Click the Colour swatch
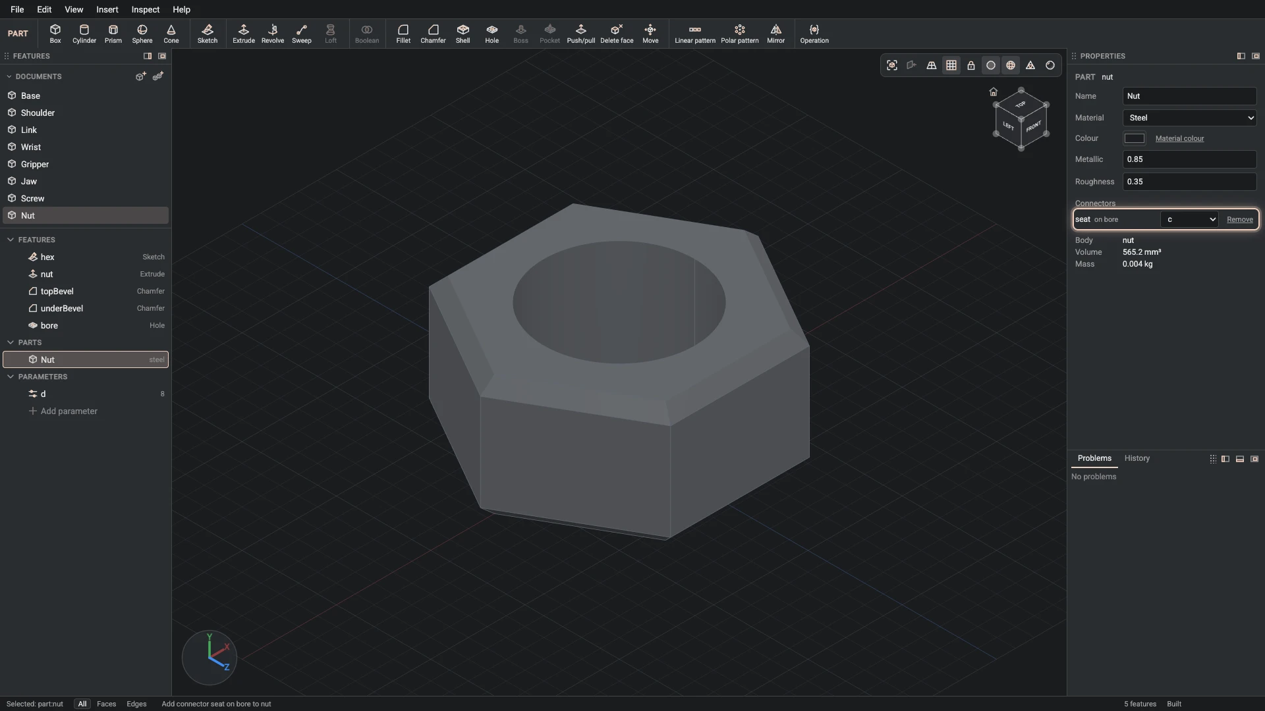 [x=1134, y=138]
